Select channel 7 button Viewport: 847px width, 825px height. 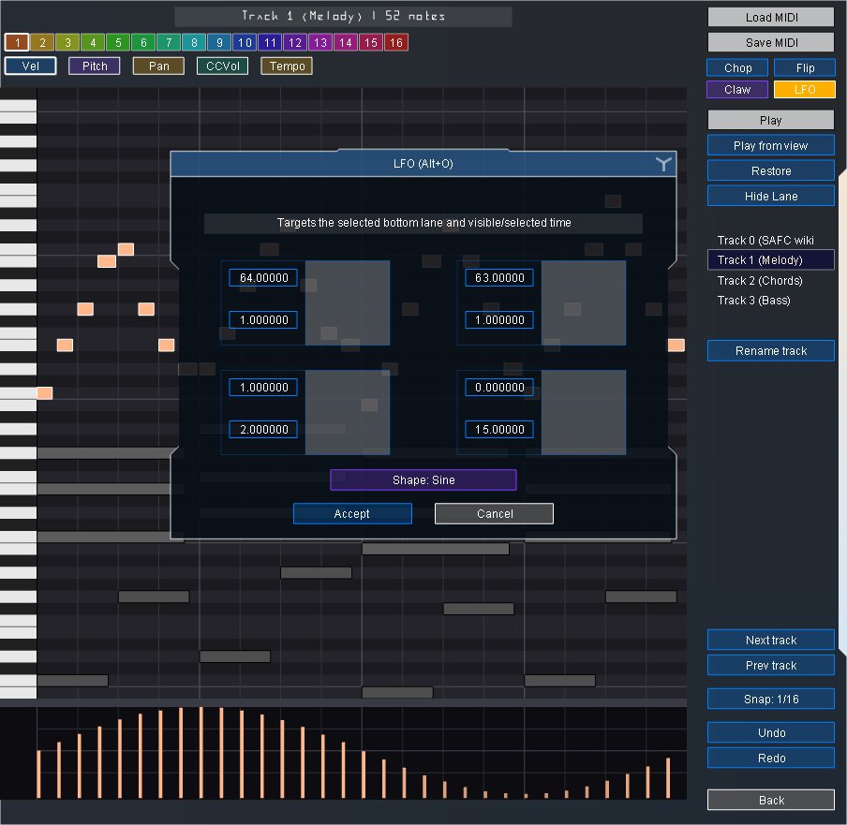[169, 42]
